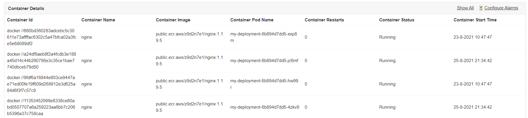Select container ID starting with docker://9fdf6a16844e

click(x=41, y=84)
